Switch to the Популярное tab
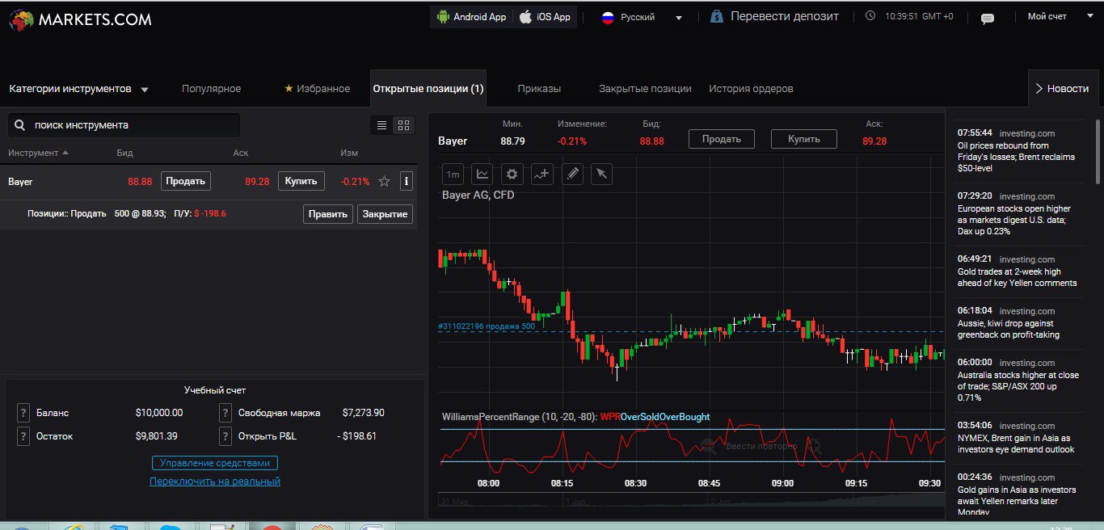The image size is (1104, 530). click(211, 89)
